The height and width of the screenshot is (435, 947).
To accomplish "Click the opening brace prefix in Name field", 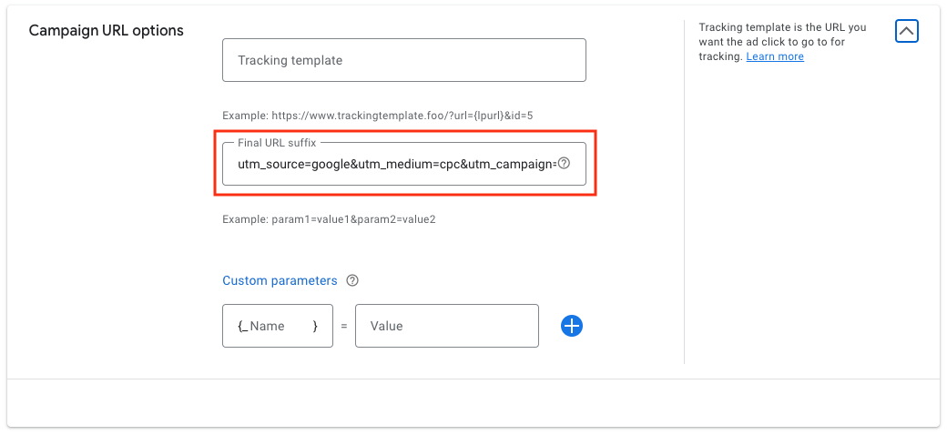I will click(243, 327).
